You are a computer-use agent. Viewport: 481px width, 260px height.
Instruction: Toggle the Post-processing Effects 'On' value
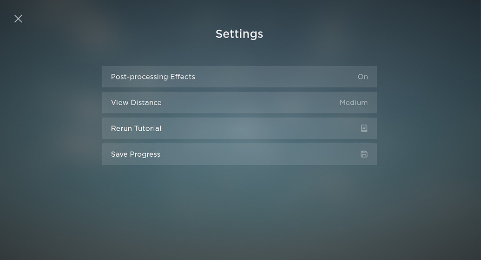pos(362,77)
